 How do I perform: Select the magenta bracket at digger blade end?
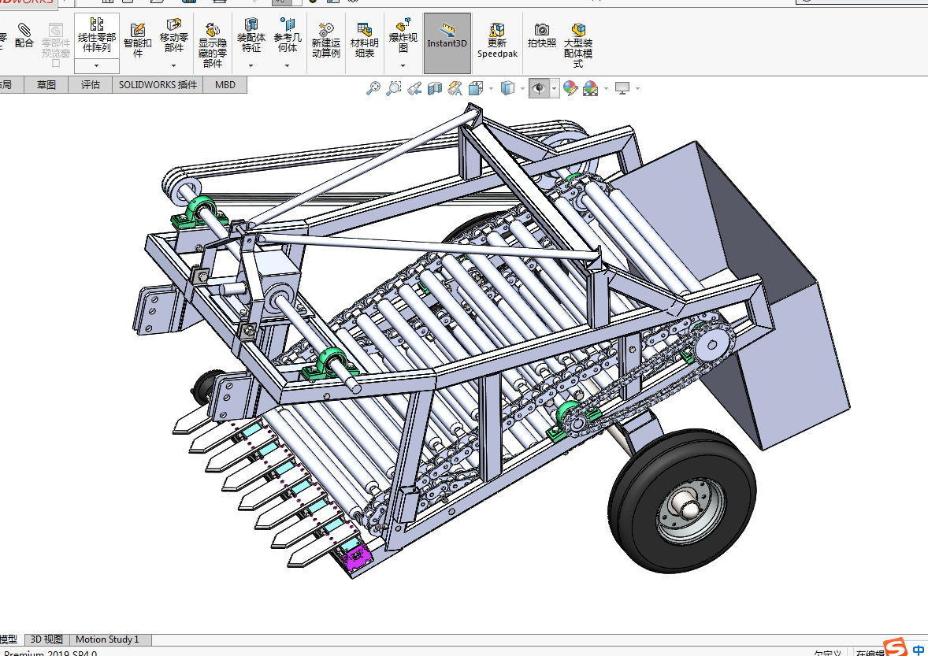click(x=358, y=558)
